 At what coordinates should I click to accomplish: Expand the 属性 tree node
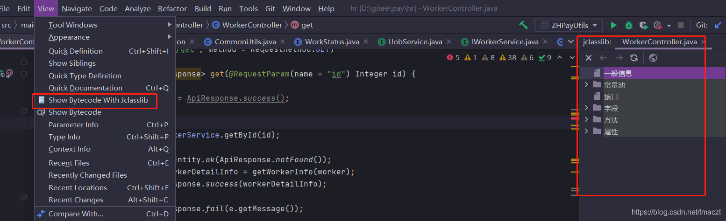coord(587,131)
